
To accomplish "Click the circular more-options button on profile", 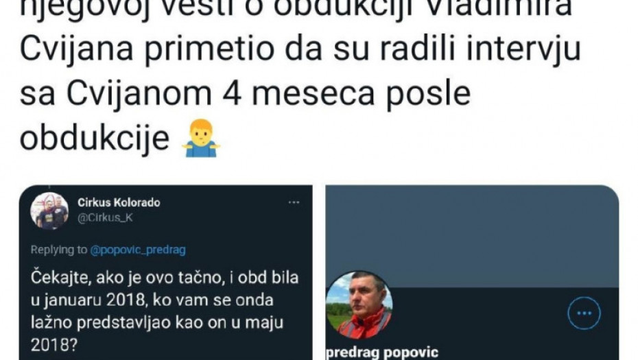I will (x=584, y=313).
